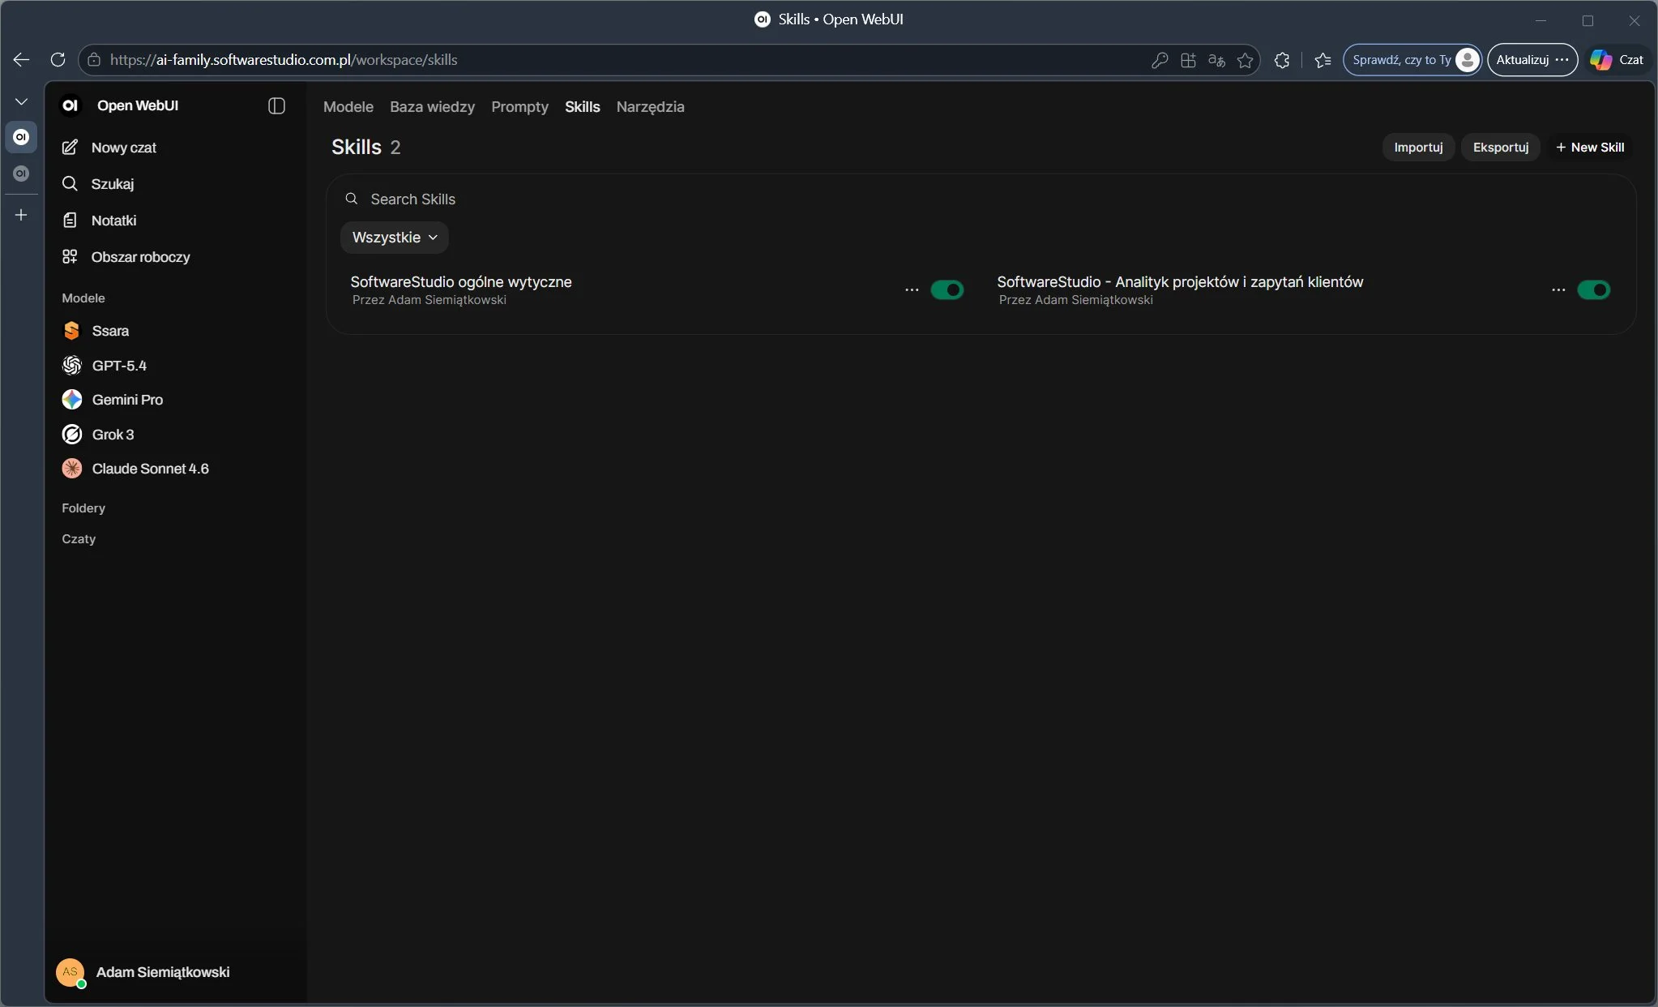The image size is (1658, 1007).
Task: Click the Eksportuj button
Action: tap(1500, 148)
